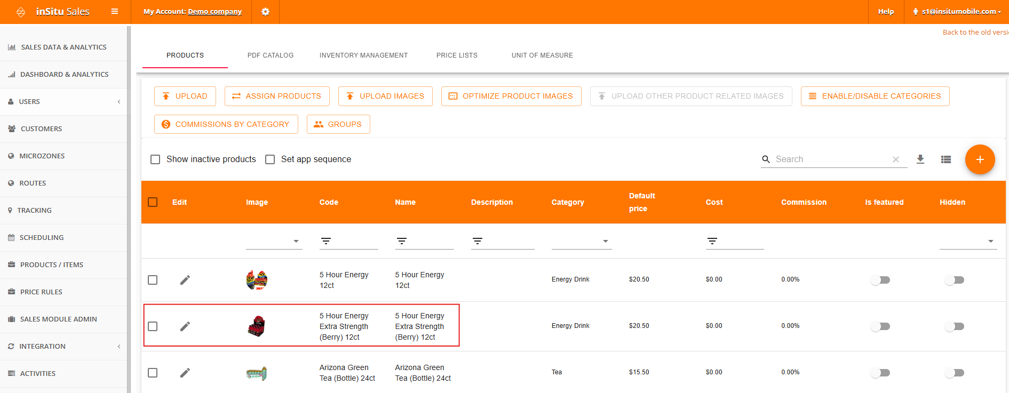Click the Upload Images button

coord(385,96)
